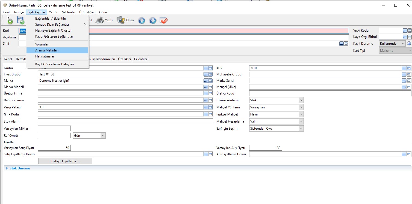Open the lookup button for Marka field
This screenshot has width=412, height=204.
click(x=205, y=81)
